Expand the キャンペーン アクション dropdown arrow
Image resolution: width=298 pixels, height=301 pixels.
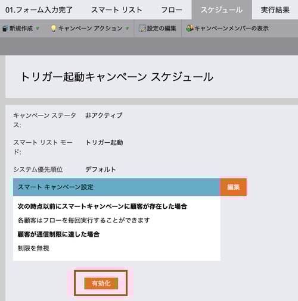point(127,29)
